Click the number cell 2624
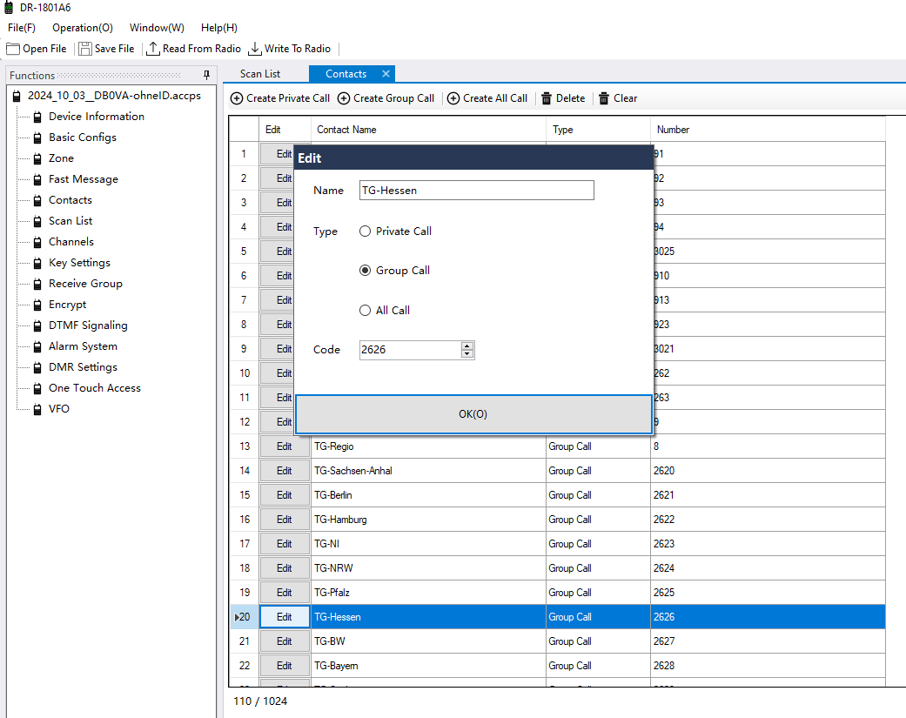Screen dimensions: 906x718 click(x=768, y=568)
